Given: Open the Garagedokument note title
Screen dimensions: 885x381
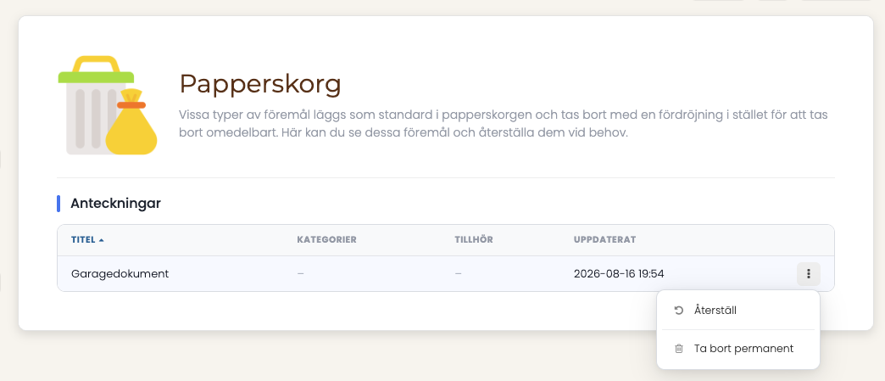Looking at the screenshot, I should tap(120, 274).
